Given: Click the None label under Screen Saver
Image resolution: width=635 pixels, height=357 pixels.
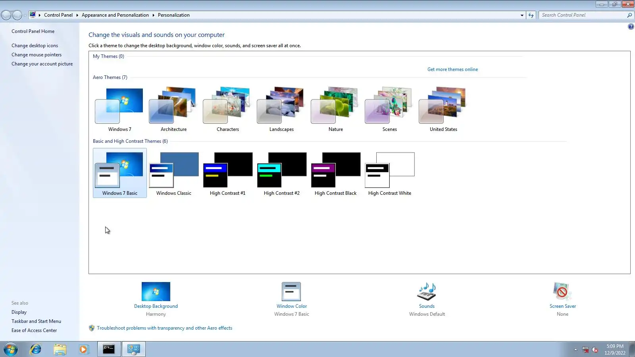Looking at the screenshot, I should (562, 314).
